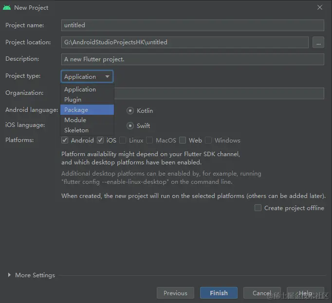Screen dimensions: 332x303
Task: Click the Previous button
Action: (175, 293)
